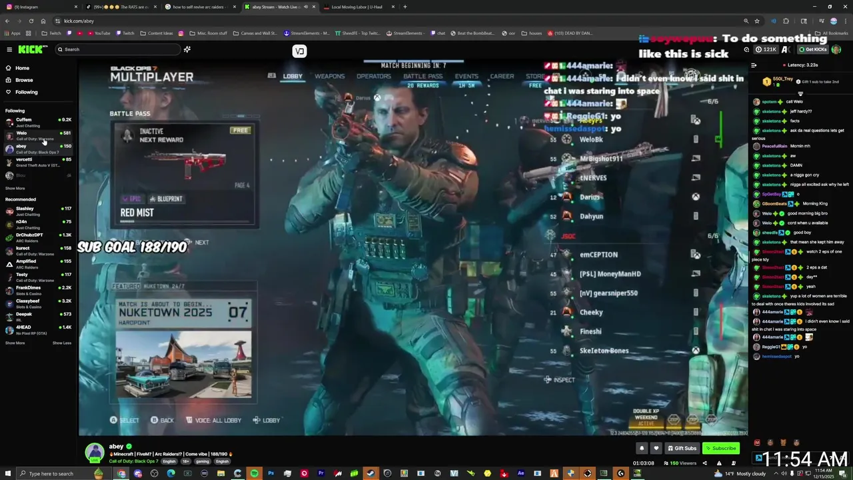
Task: Open the Chrome profile avatar
Action: (833, 21)
